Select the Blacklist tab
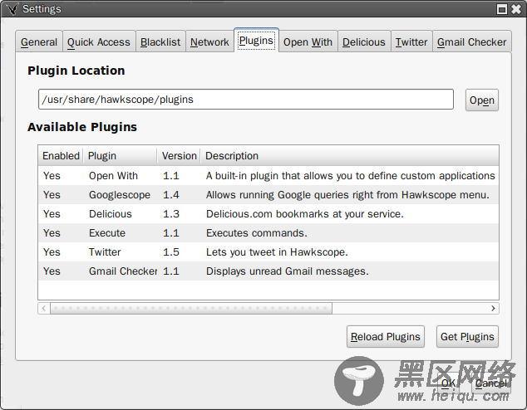Screen dimensions: 527x410 tap(160, 42)
